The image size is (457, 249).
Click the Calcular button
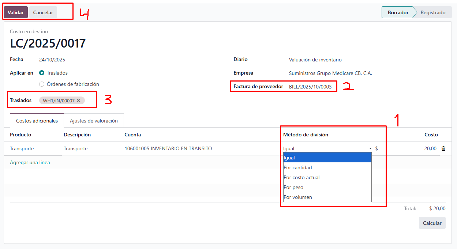click(432, 223)
